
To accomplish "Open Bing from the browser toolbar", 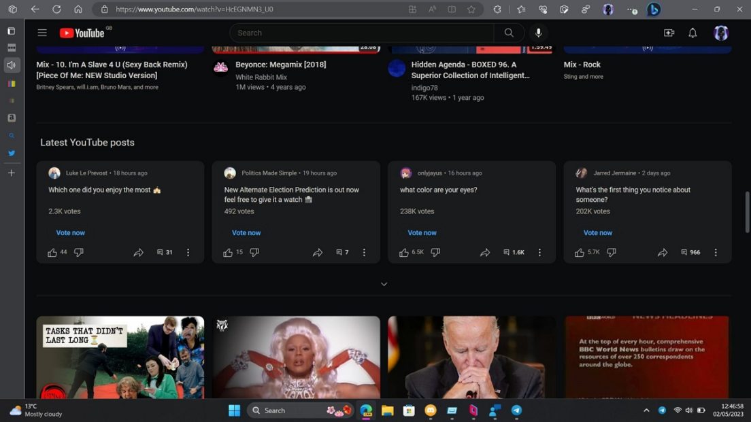I will (x=653, y=10).
